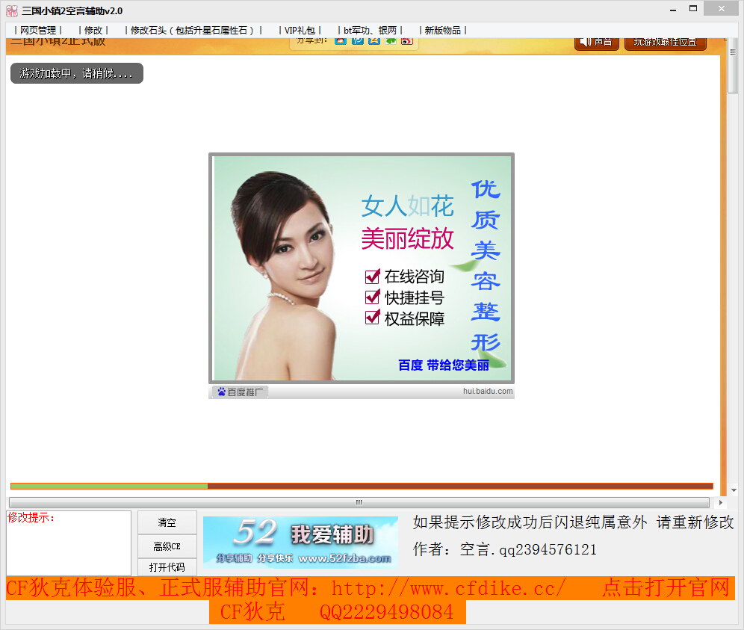Image resolution: width=744 pixels, height=630 pixels.
Task: Click the 权益保障 checkbox in the ad
Action: pyautogui.click(x=373, y=317)
